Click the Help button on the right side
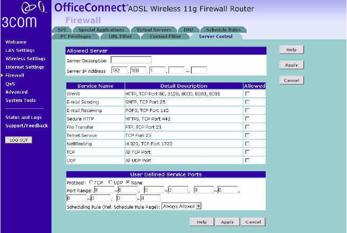 point(292,50)
